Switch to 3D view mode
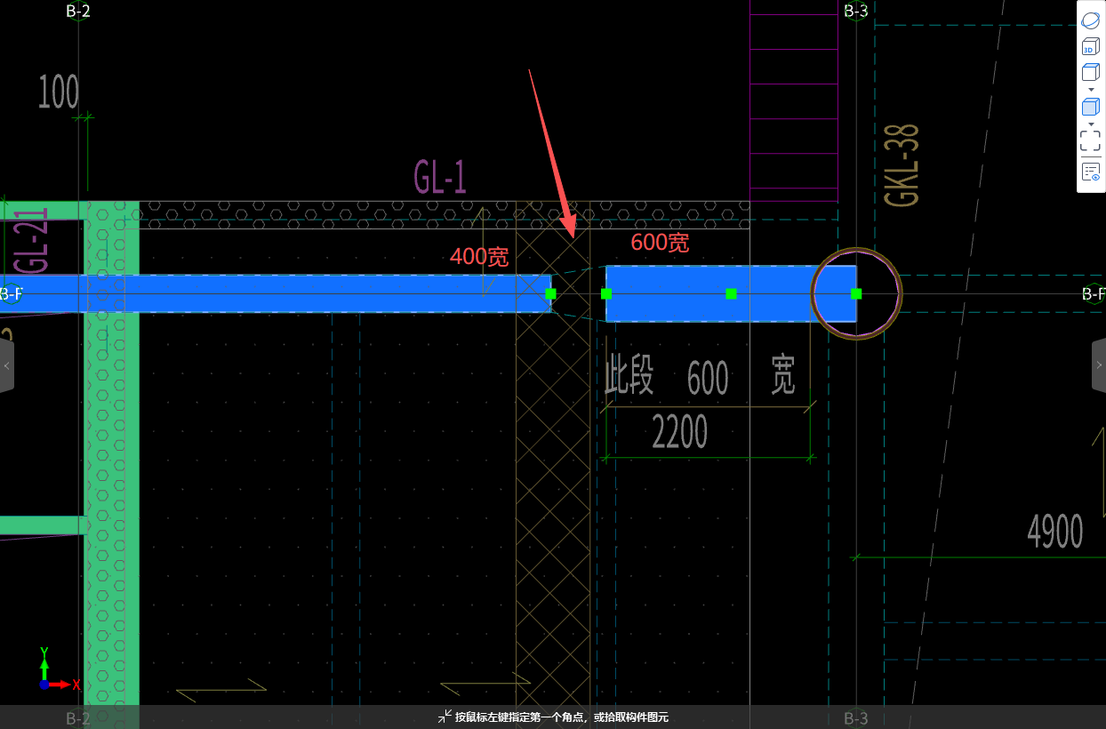 click(1091, 48)
